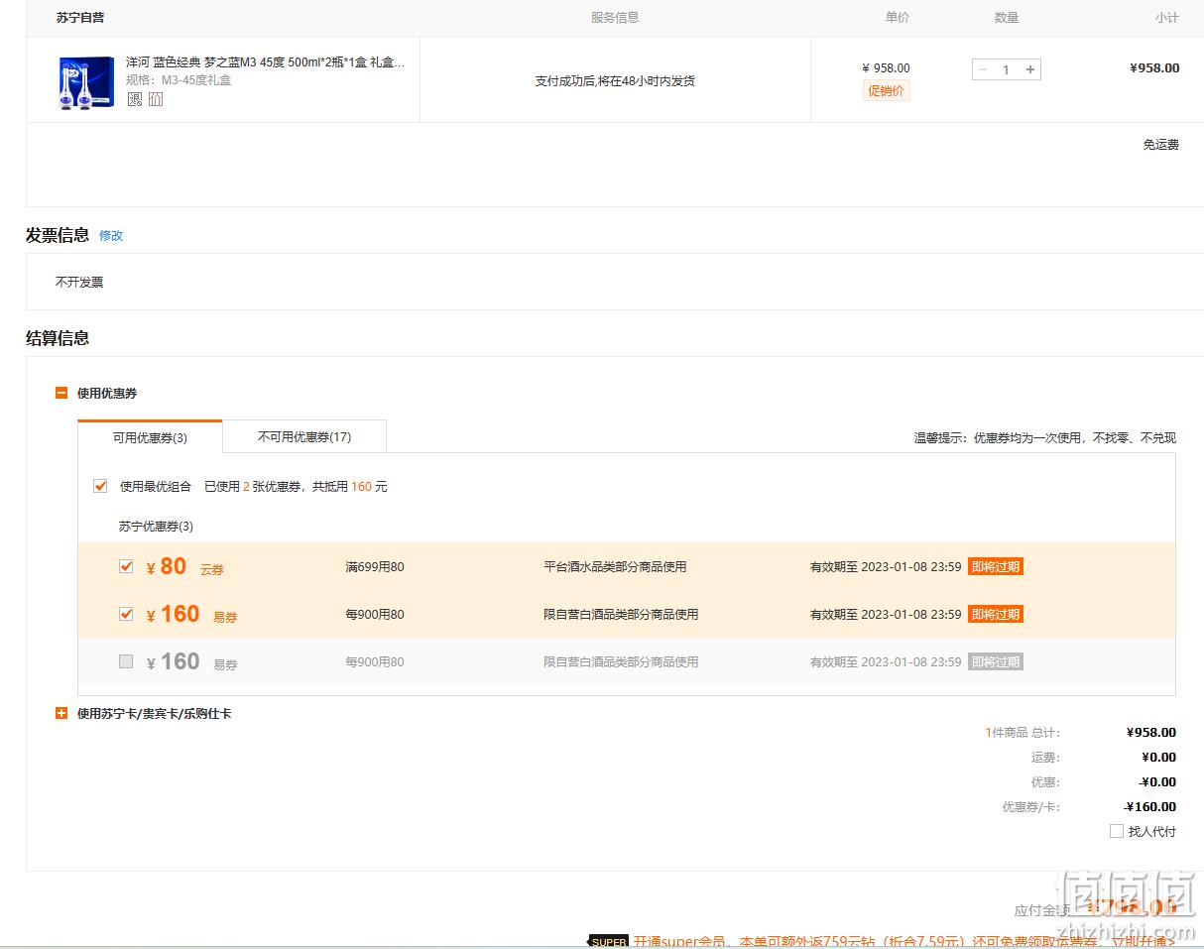Switch to the 可用优惠券(3) tab
Viewport: 1204px width, 949px height.
150,437
